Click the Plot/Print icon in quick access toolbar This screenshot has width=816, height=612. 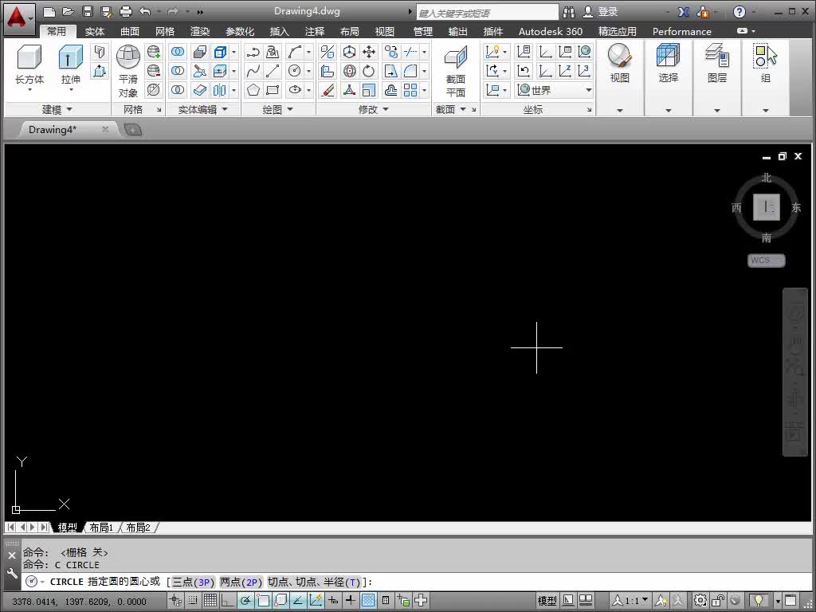click(126, 11)
